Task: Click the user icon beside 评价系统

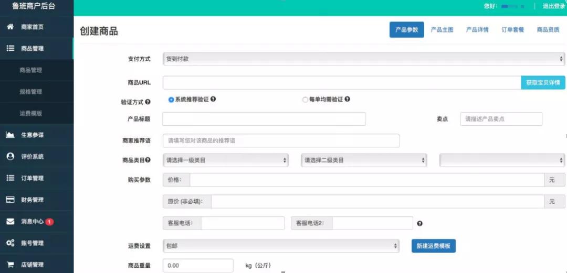Action: [x=10, y=156]
